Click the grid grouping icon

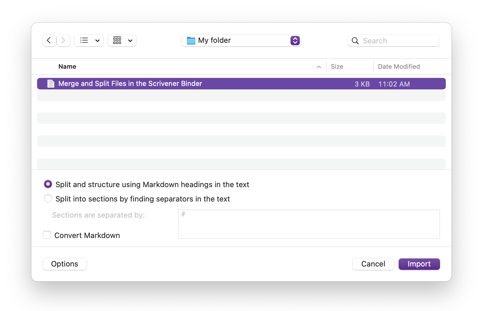[x=117, y=41]
